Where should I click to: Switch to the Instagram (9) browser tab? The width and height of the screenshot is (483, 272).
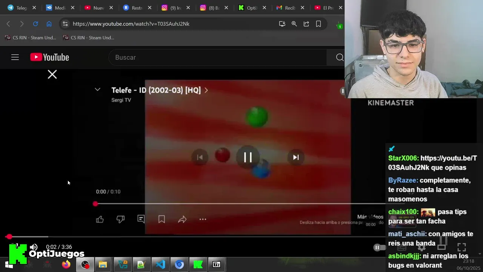tap(171, 8)
